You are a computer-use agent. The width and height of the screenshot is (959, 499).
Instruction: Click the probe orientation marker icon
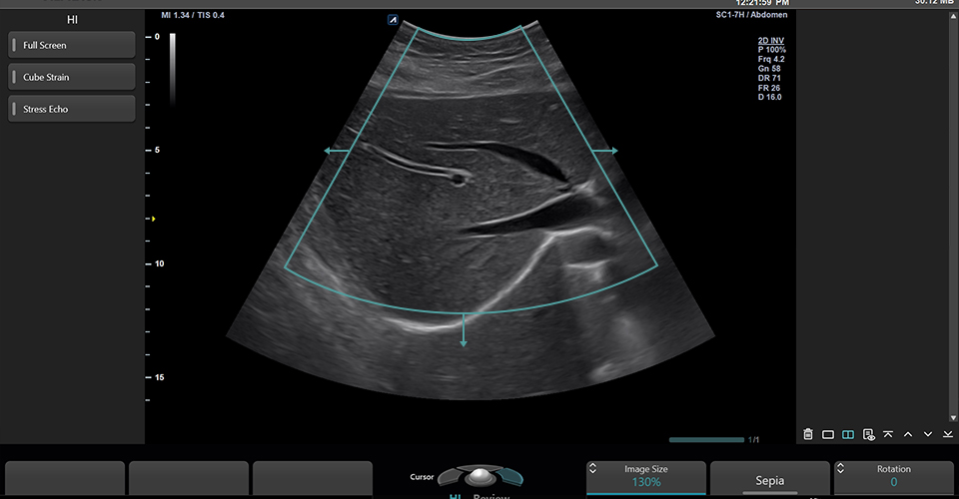point(395,19)
